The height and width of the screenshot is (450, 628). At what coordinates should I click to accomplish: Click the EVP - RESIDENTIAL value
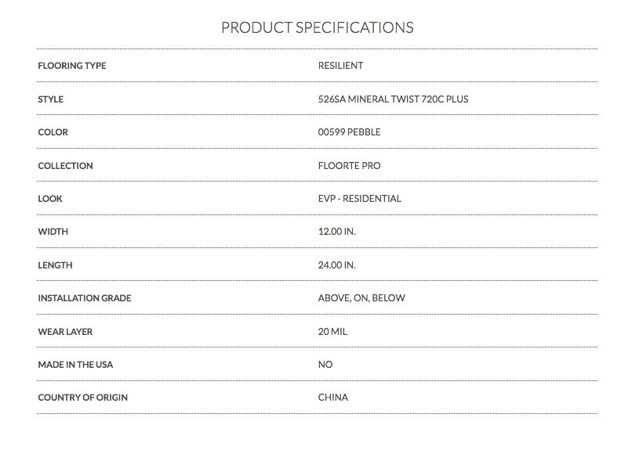360,199
